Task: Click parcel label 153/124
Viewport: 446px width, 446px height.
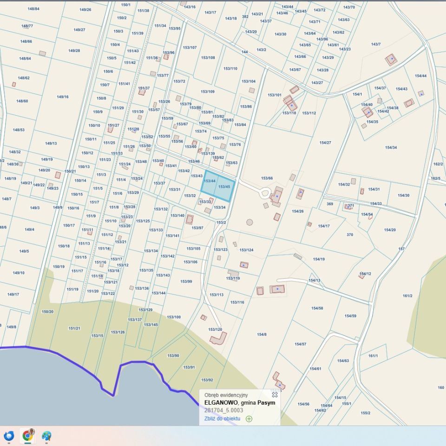Action: click(x=246, y=250)
